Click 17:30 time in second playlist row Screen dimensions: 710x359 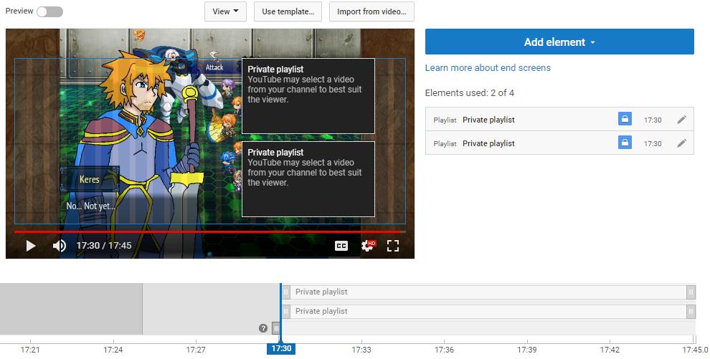(653, 143)
